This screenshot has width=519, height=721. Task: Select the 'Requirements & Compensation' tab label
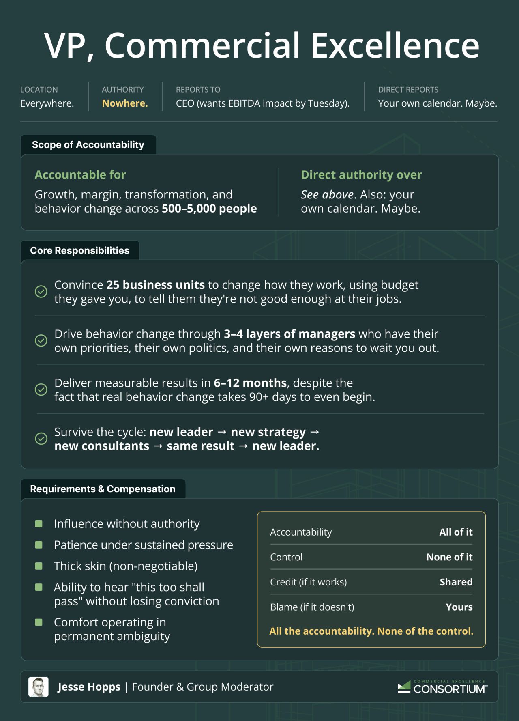point(103,489)
